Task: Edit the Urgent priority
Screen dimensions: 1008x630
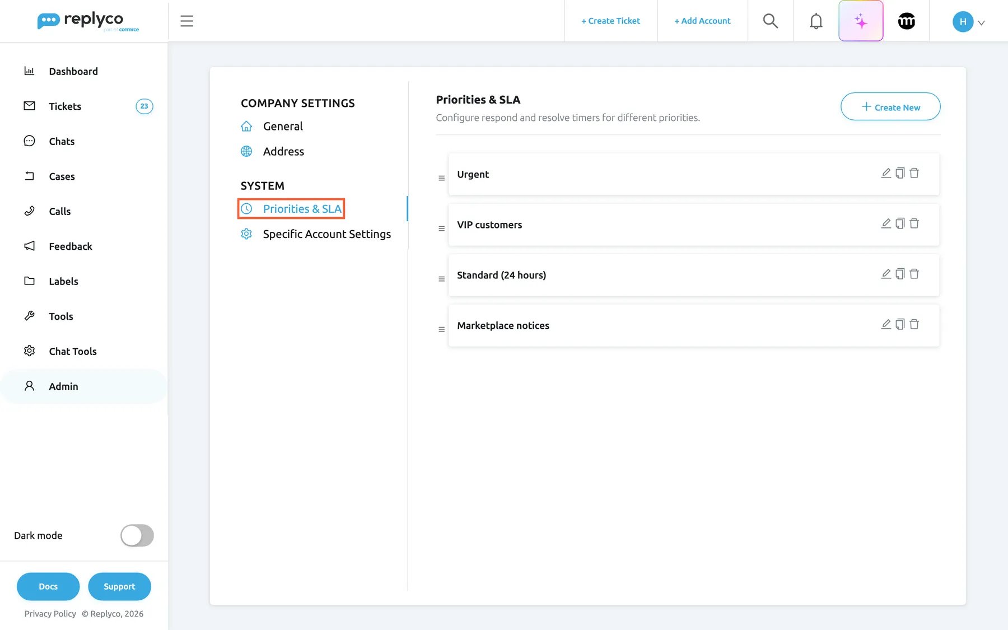Action: tap(886, 173)
